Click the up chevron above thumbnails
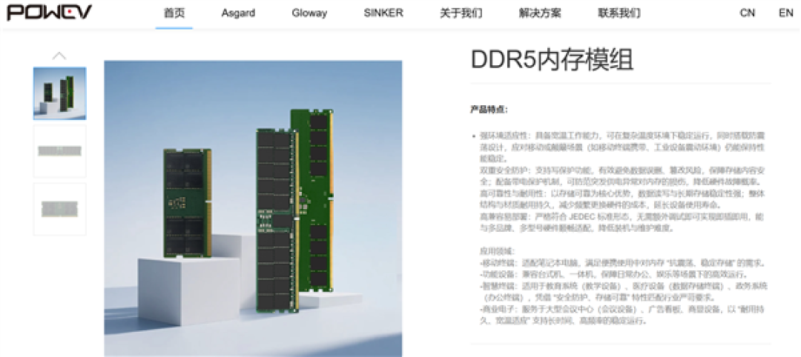Image resolution: width=801 pixels, height=357 pixels. pyautogui.click(x=59, y=56)
